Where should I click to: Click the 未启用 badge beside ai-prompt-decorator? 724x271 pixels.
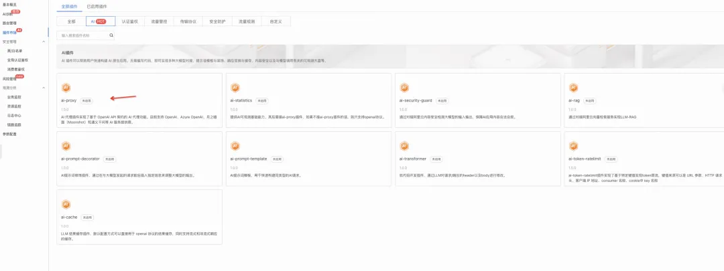pos(110,159)
